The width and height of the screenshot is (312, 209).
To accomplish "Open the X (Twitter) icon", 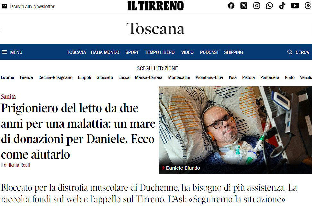I will 244,6.
